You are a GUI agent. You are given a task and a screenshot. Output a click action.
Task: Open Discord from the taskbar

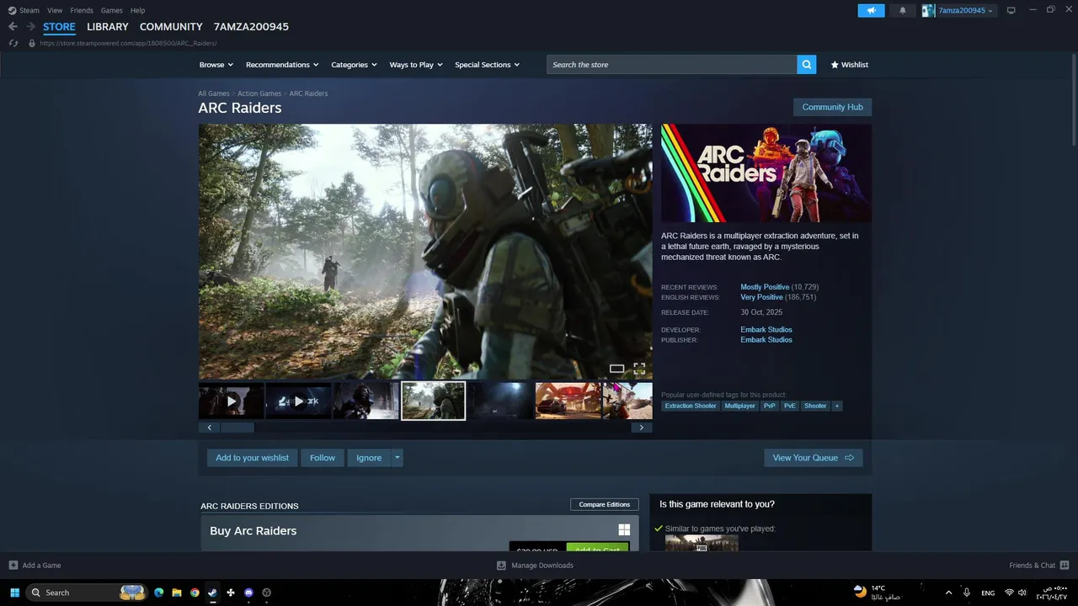pyautogui.click(x=248, y=593)
